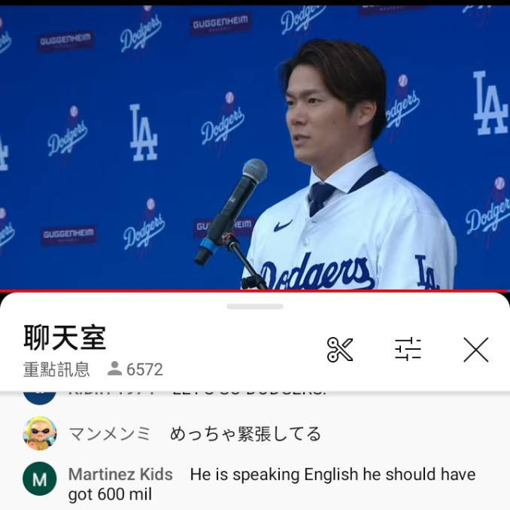Click the マンメンミ username

110,434
